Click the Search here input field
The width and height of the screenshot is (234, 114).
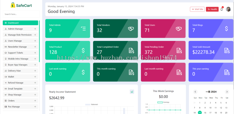coord(21,14)
